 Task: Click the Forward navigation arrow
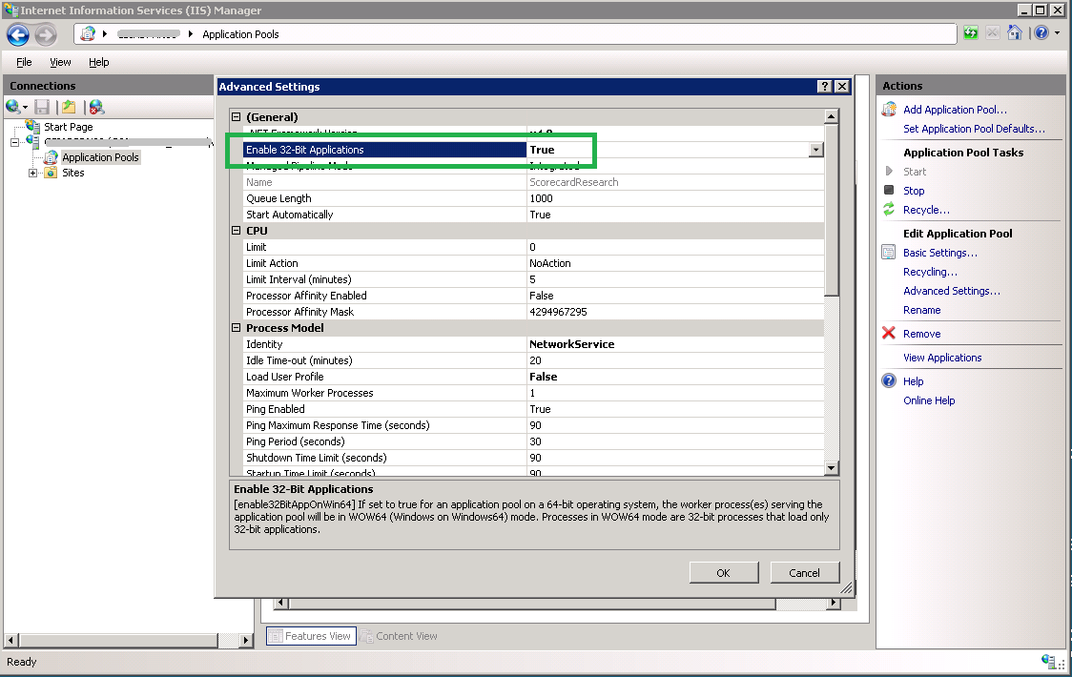click(x=46, y=34)
